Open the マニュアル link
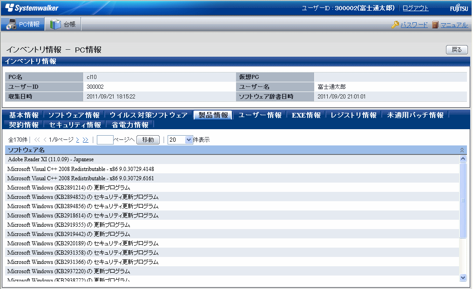This screenshot has height=289, width=473. tap(454, 25)
